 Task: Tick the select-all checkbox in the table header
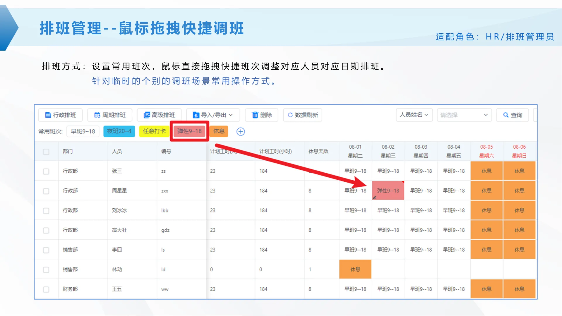pyautogui.click(x=46, y=152)
